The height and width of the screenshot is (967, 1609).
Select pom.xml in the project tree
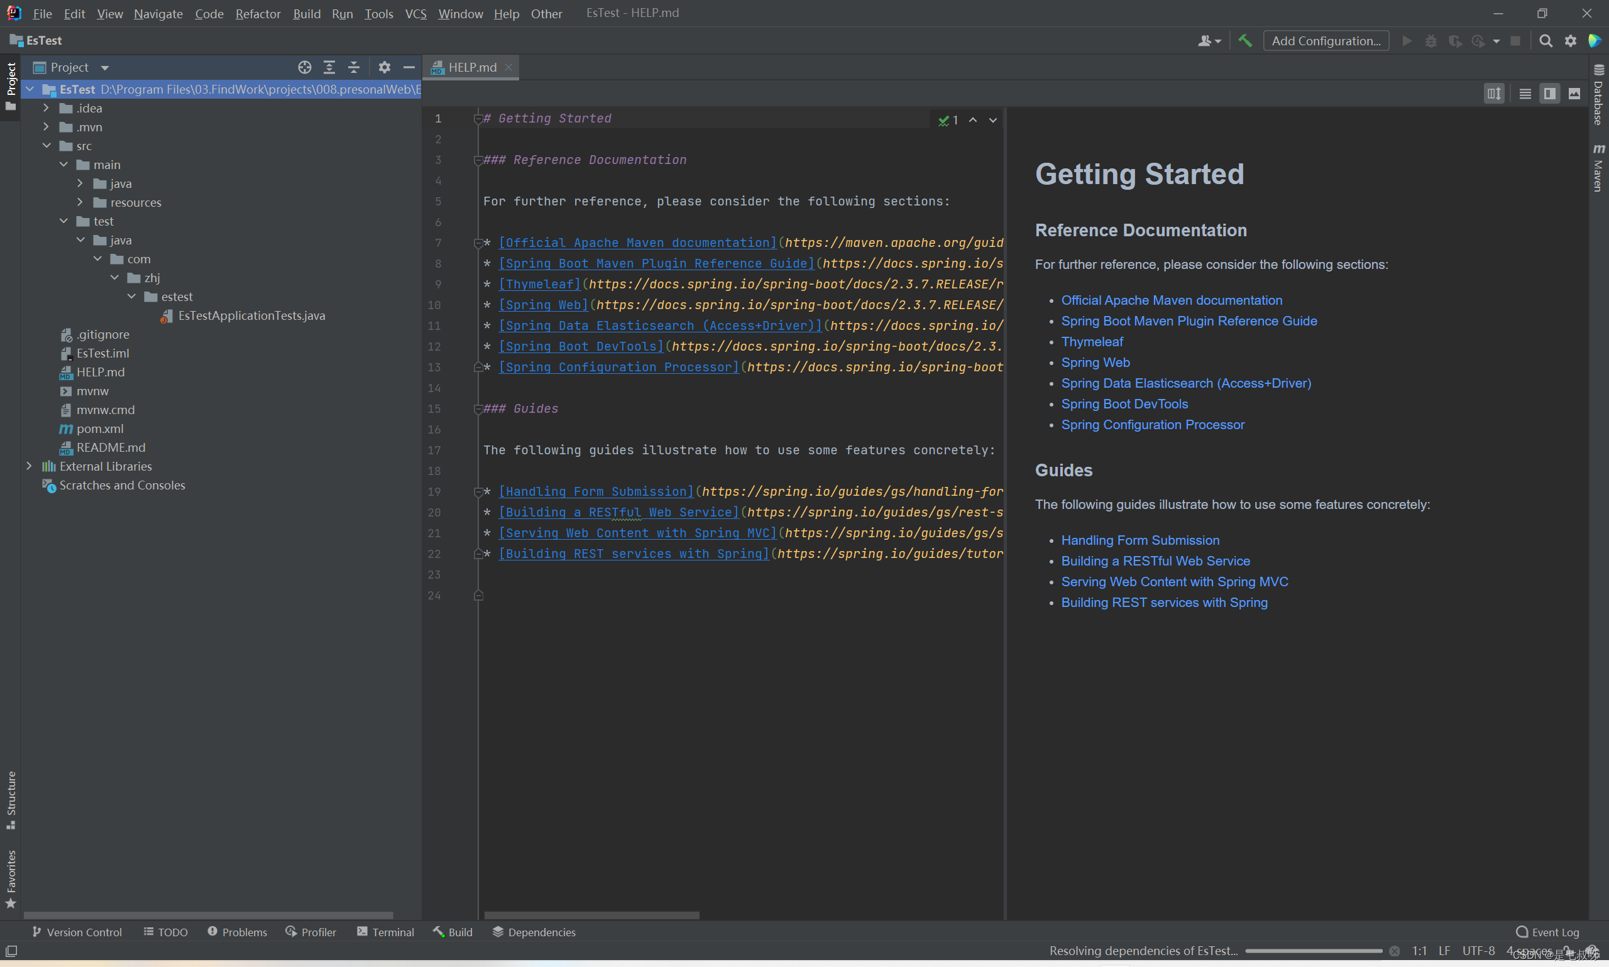pos(100,428)
